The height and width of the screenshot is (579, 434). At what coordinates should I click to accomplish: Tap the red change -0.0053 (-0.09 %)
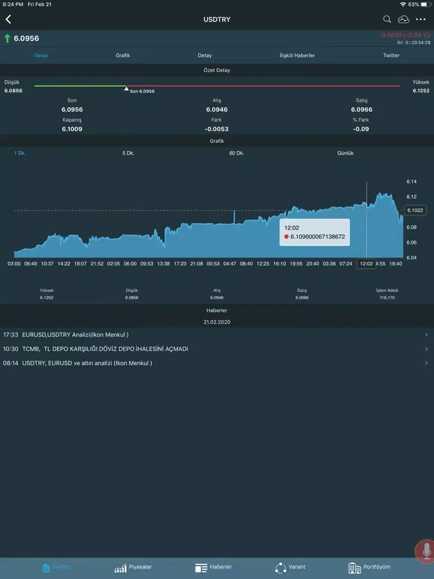click(404, 35)
